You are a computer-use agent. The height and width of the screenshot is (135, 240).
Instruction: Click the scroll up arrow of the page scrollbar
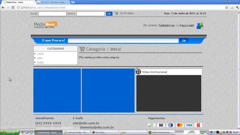(x=238, y=12)
